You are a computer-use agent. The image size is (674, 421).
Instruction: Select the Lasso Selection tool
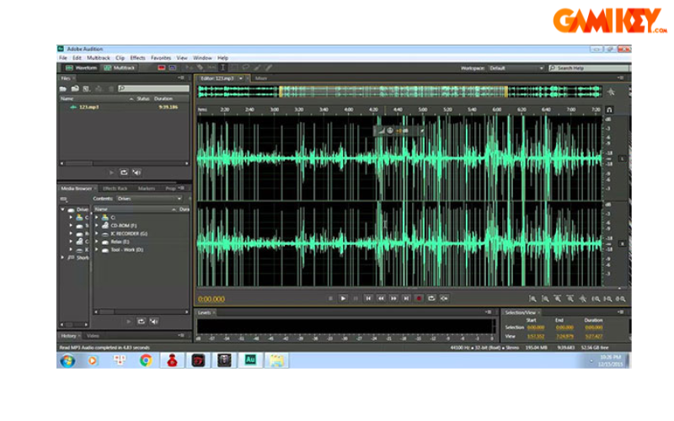pyautogui.click(x=245, y=67)
